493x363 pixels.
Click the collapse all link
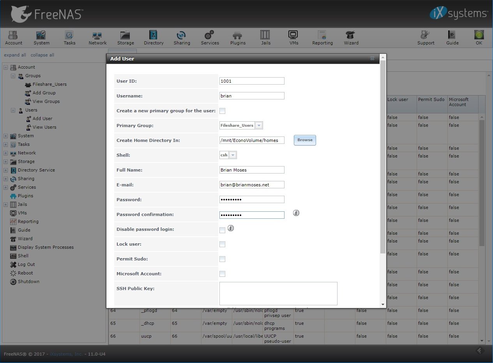pos(42,55)
